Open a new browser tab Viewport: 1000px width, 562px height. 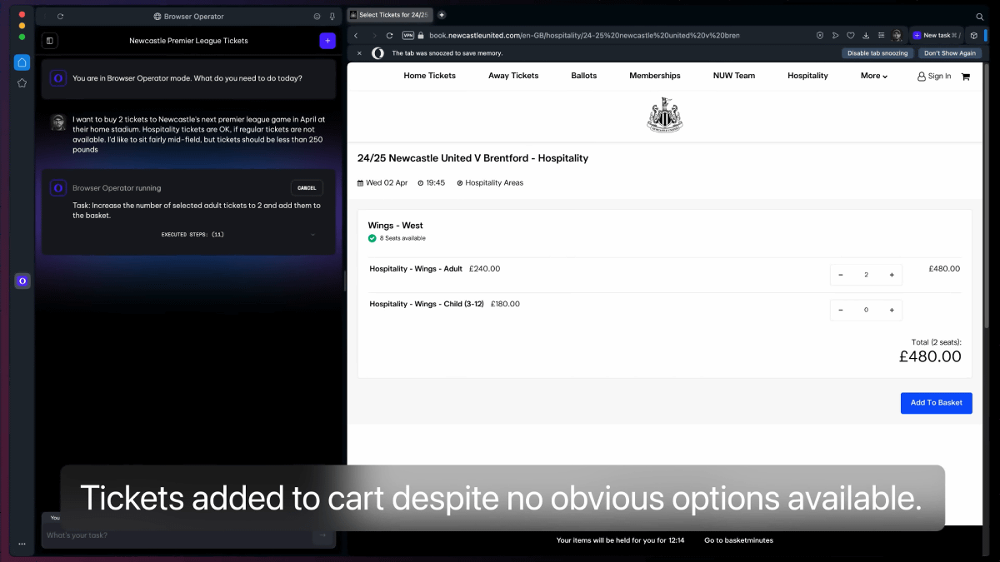click(x=442, y=15)
